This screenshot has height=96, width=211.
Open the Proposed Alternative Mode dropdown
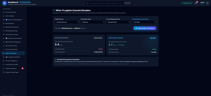[144, 22]
